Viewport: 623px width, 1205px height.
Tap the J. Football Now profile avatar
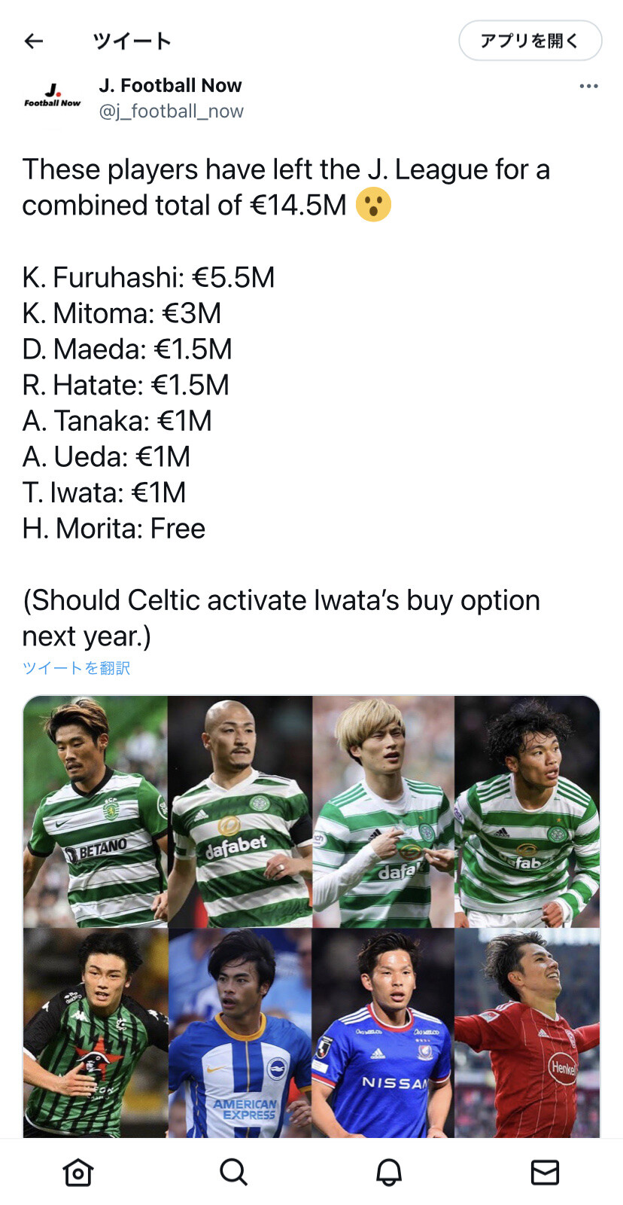pos(52,98)
